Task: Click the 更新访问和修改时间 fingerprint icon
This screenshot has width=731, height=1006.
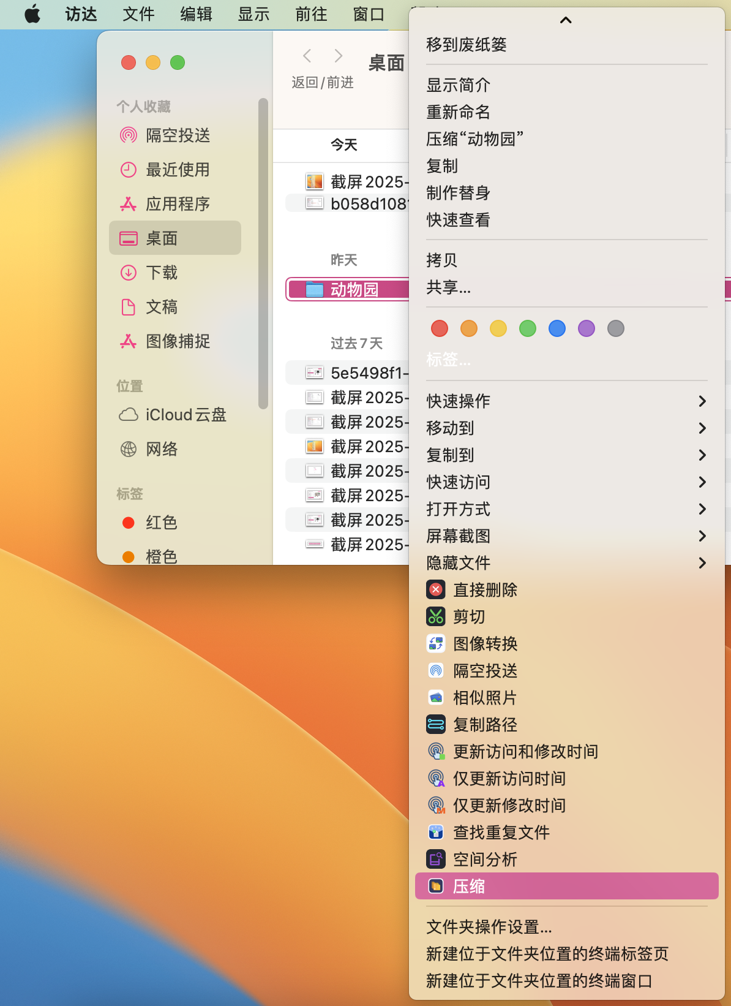Action: pos(436,752)
